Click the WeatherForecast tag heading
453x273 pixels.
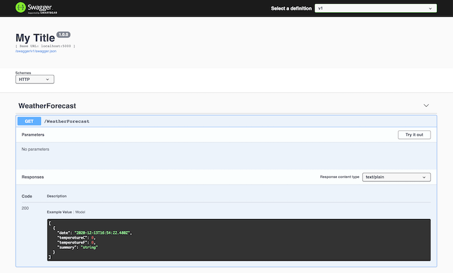47,105
